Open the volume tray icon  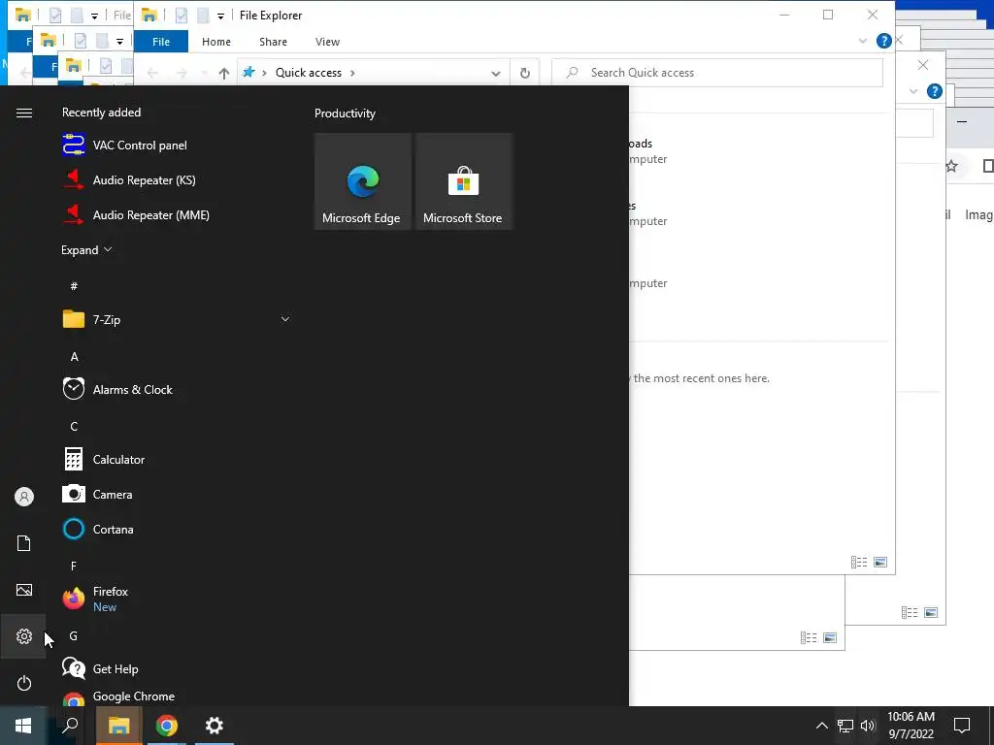pyautogui.click(x=868, y=726)
